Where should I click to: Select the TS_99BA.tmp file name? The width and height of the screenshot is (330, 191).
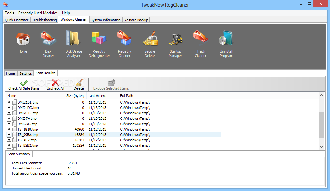pyautogui.click(x=28, y=135)
